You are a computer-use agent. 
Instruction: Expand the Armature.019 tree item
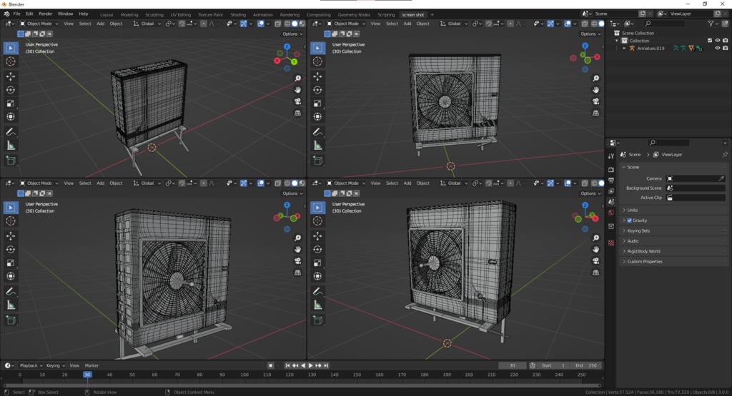[624, 49]
